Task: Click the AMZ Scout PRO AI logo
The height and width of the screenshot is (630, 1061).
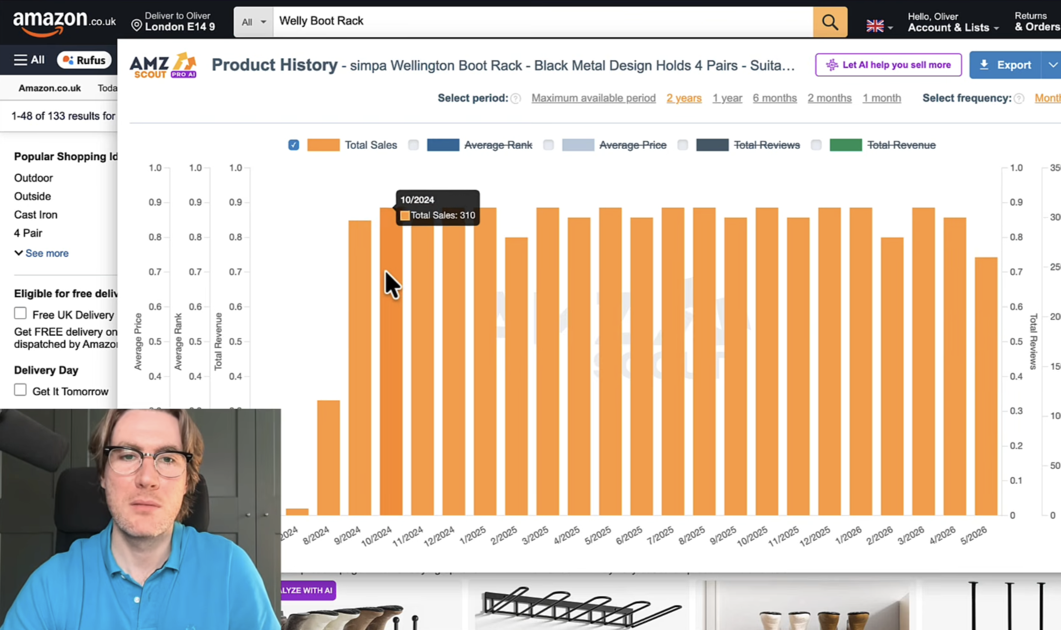Action: coord(163,65)
